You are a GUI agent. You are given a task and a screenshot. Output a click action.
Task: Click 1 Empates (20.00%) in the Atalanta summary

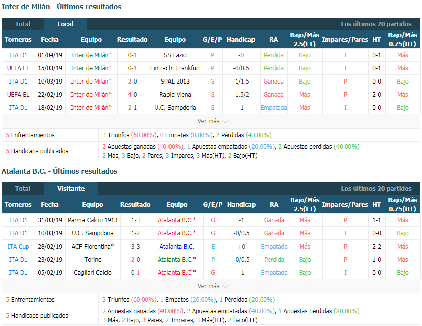coord(188,300)
